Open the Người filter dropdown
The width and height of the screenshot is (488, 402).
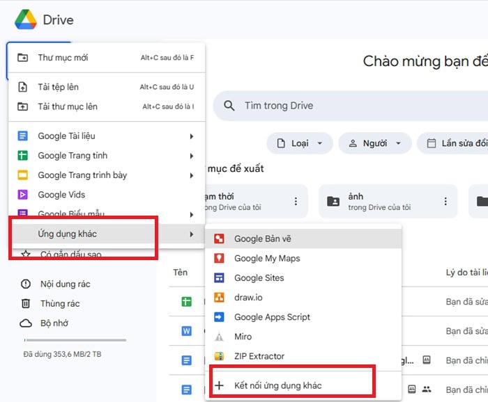tap(374, 143)
